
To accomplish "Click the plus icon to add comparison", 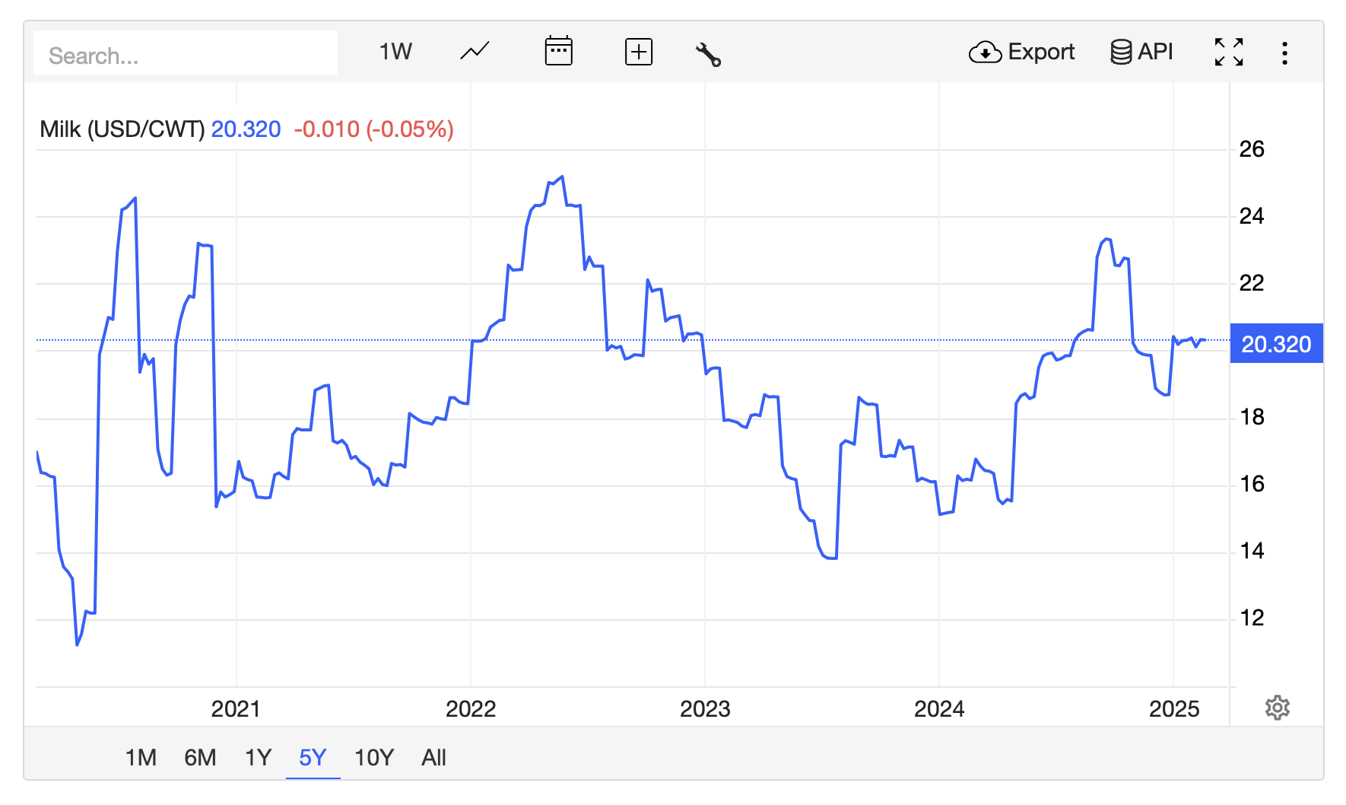I will click(638, 52).
